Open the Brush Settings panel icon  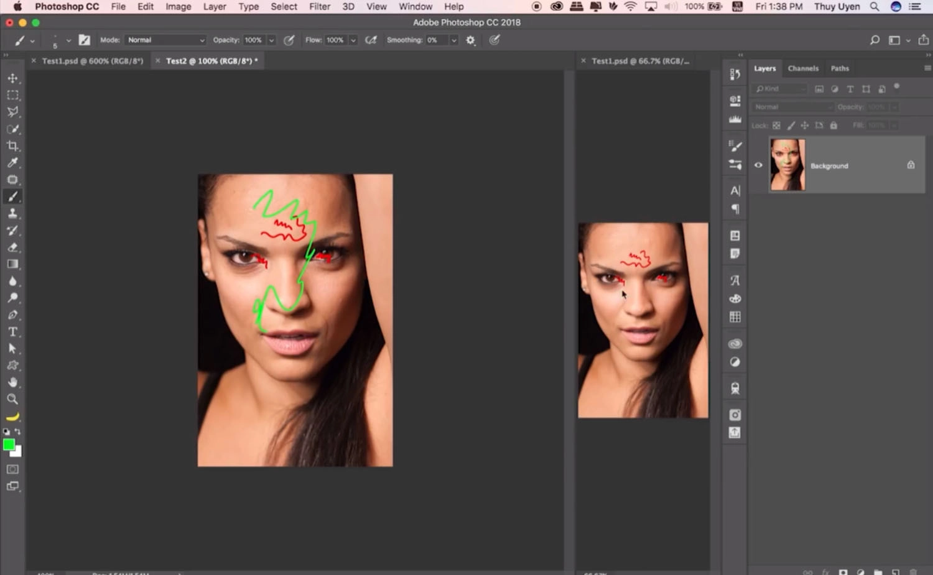click(x=735, y=147)
